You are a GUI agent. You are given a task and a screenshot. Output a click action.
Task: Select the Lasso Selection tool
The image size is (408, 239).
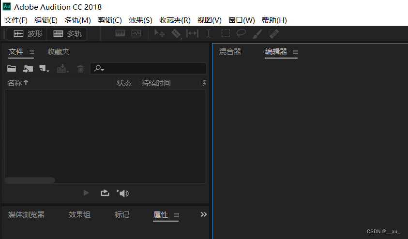pos(241,33)
